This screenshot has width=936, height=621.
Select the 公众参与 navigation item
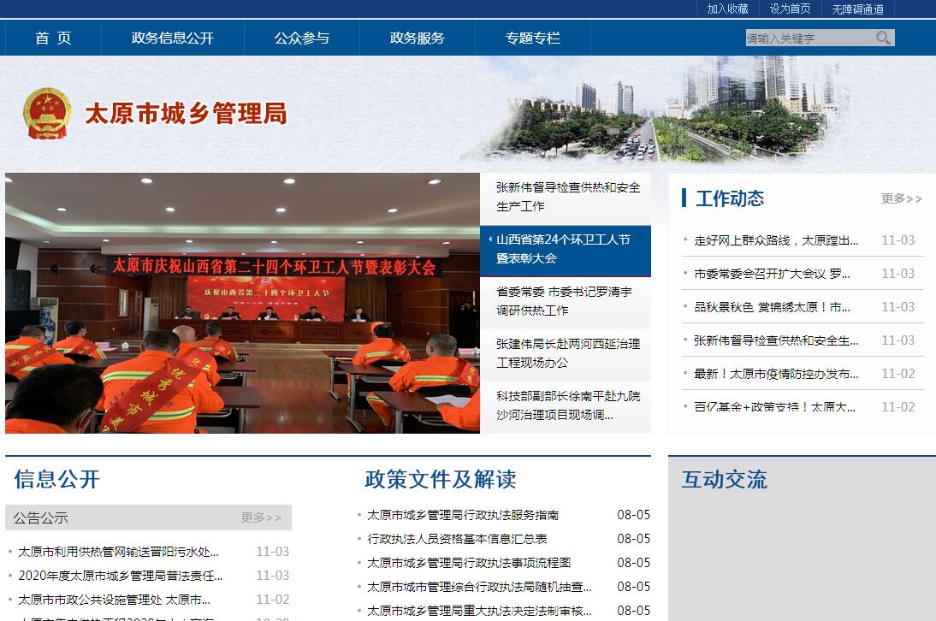(301, 38)
